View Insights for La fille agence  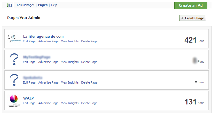(70, 41)
